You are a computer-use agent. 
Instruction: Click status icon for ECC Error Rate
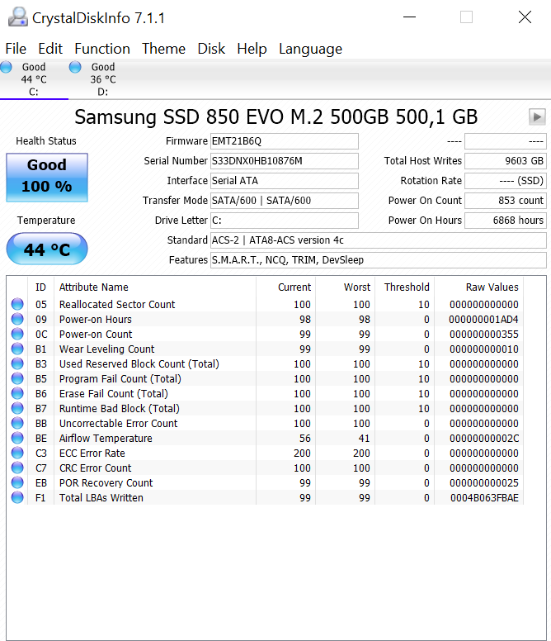[x=17, y=453]
